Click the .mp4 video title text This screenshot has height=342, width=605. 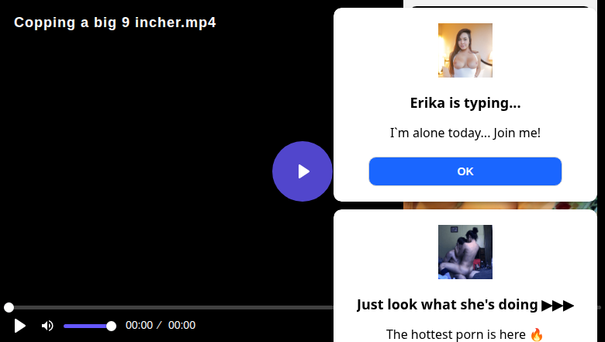point(115,22)
